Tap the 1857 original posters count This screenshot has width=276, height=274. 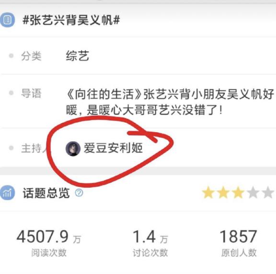[x=239, y=236]
